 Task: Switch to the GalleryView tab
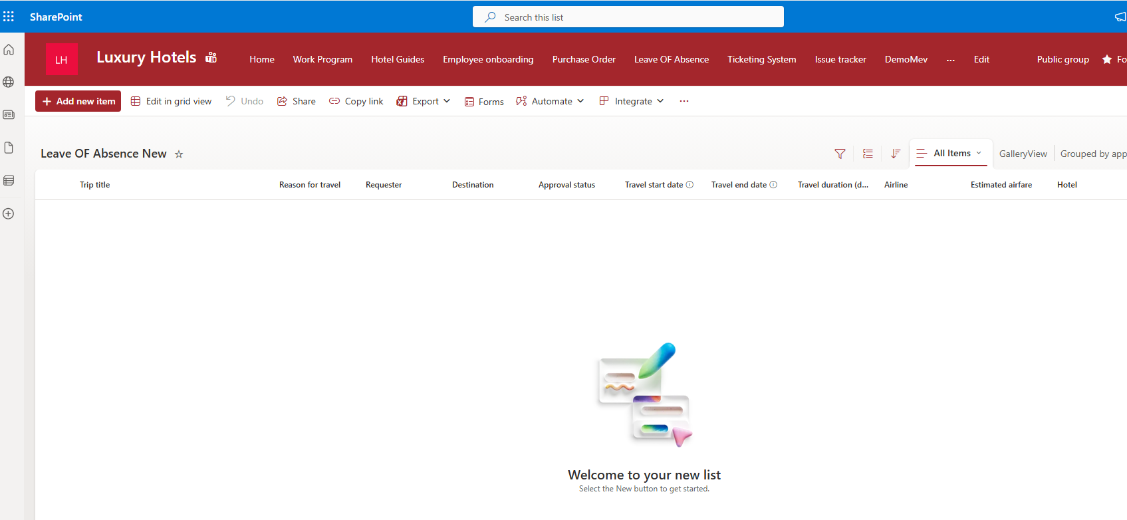click(1023, 154)
